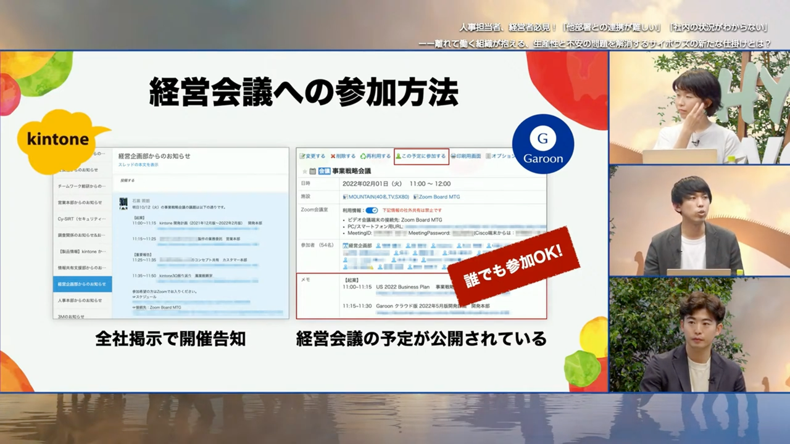Click line 接続先：Zoom Board MTG
The height and width of the screenshot is (444, 790).
[157, 307]
